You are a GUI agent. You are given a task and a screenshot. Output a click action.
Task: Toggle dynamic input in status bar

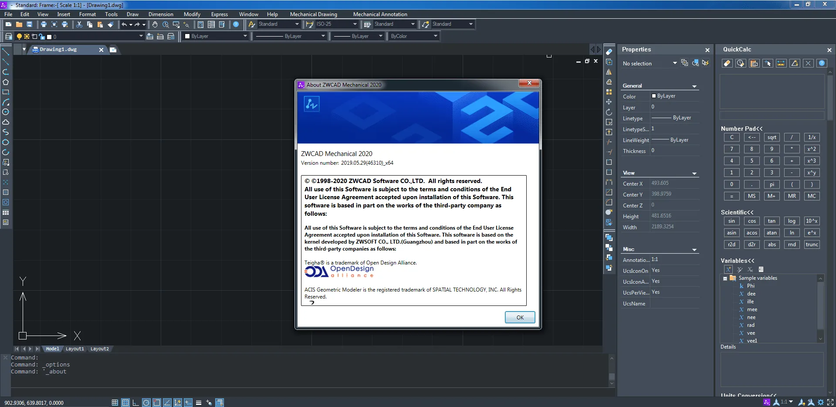(x=188, y=403)
